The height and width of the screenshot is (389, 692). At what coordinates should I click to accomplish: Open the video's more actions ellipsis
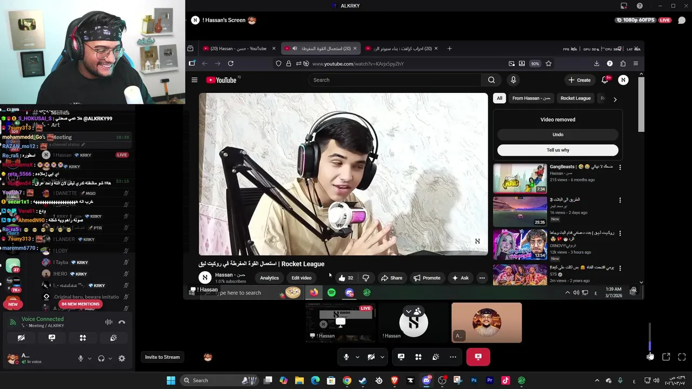[x=482, y=278]
